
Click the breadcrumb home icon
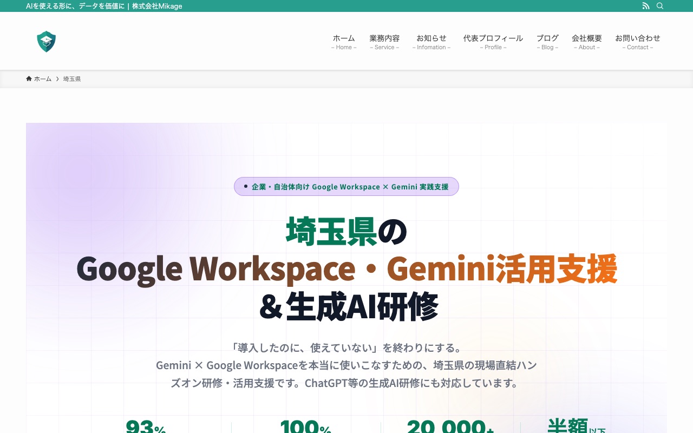coord(29,78)
